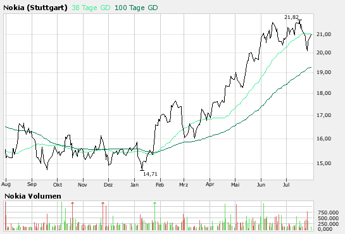This screenshot has width=345, height=234.
Task: Click the 500.000 volume axis label
Action: (x=328, y=218)
